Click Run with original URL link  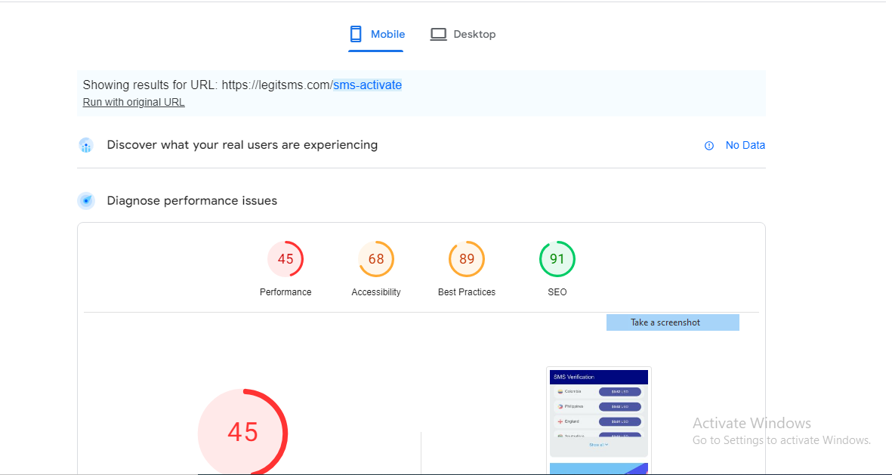tap(134, 103)
